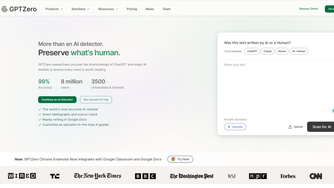Try the Claude example
334x188 pixels.
pyautogui.click(x=267, y=51)
